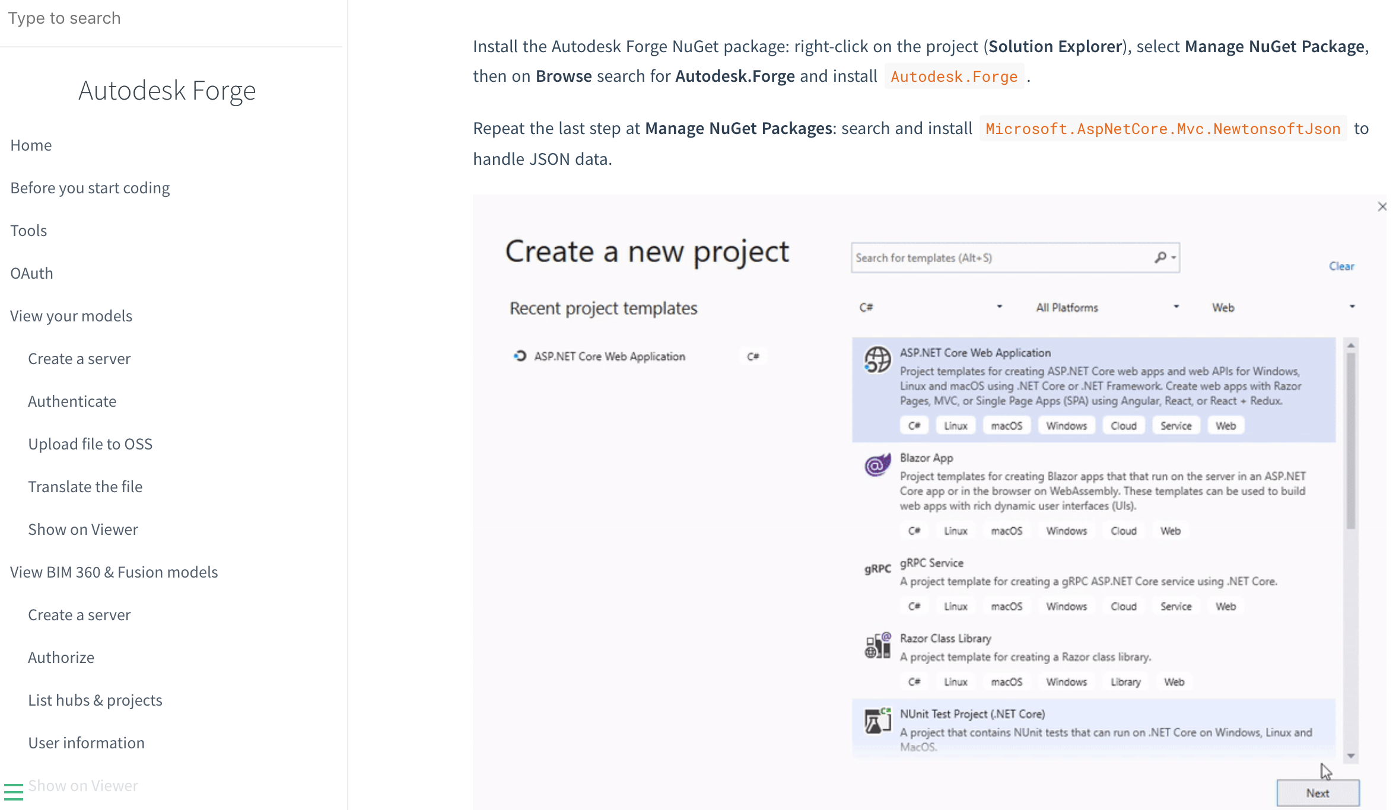Select NUnit Test Project (.NET Core) template

(x=1093, y=729)
